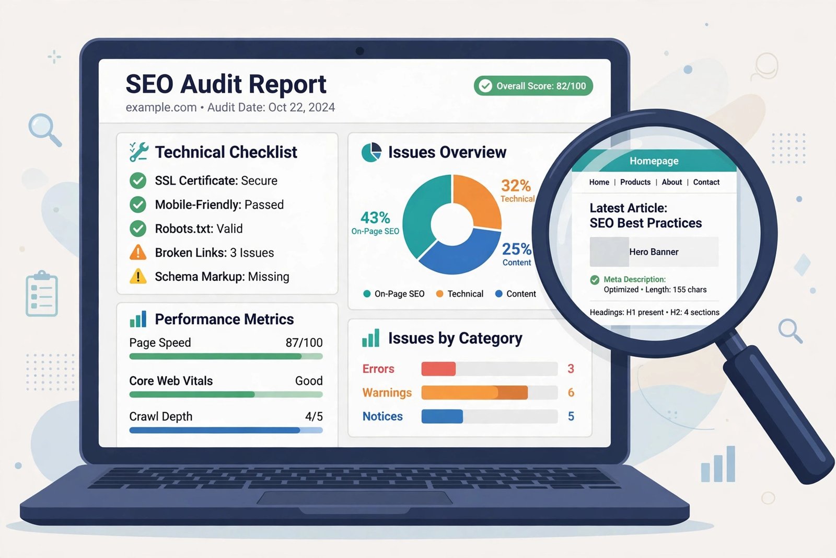Image resolution: width=836 pixels, height=558 pixels.
Task: Click the Warnings count 6
Action: pos(571,393)
